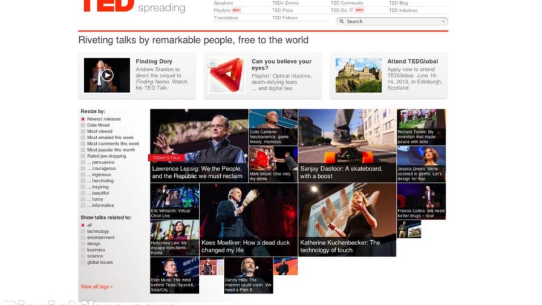
Task: Open the Playlists menu link
Action: pos(221,10)
